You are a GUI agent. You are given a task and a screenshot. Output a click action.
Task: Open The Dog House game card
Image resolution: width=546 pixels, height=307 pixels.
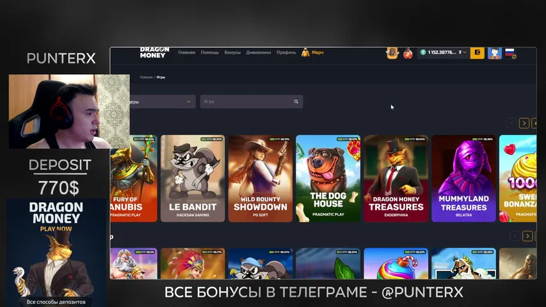(x=328, y=178)
